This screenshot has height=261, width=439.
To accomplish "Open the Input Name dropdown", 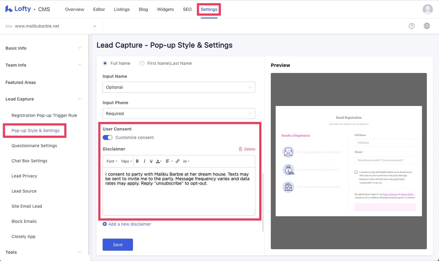I will pyautogui.click(x=179, y=87).
